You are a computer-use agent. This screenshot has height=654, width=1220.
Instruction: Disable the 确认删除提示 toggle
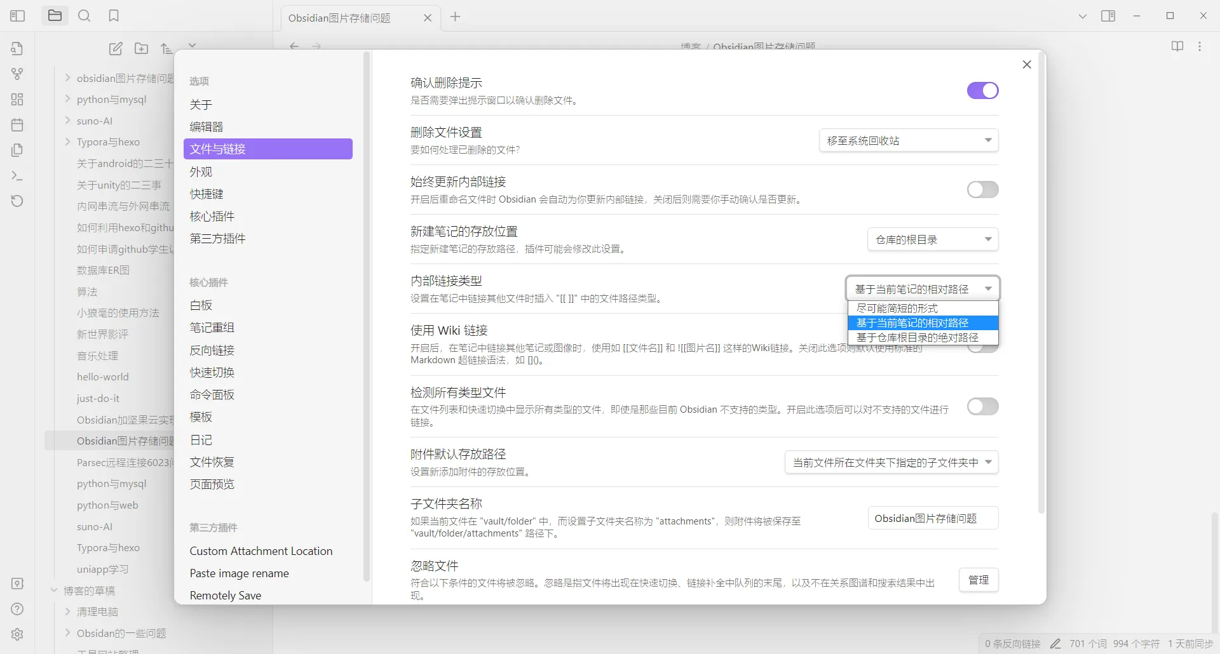point(982,91)
